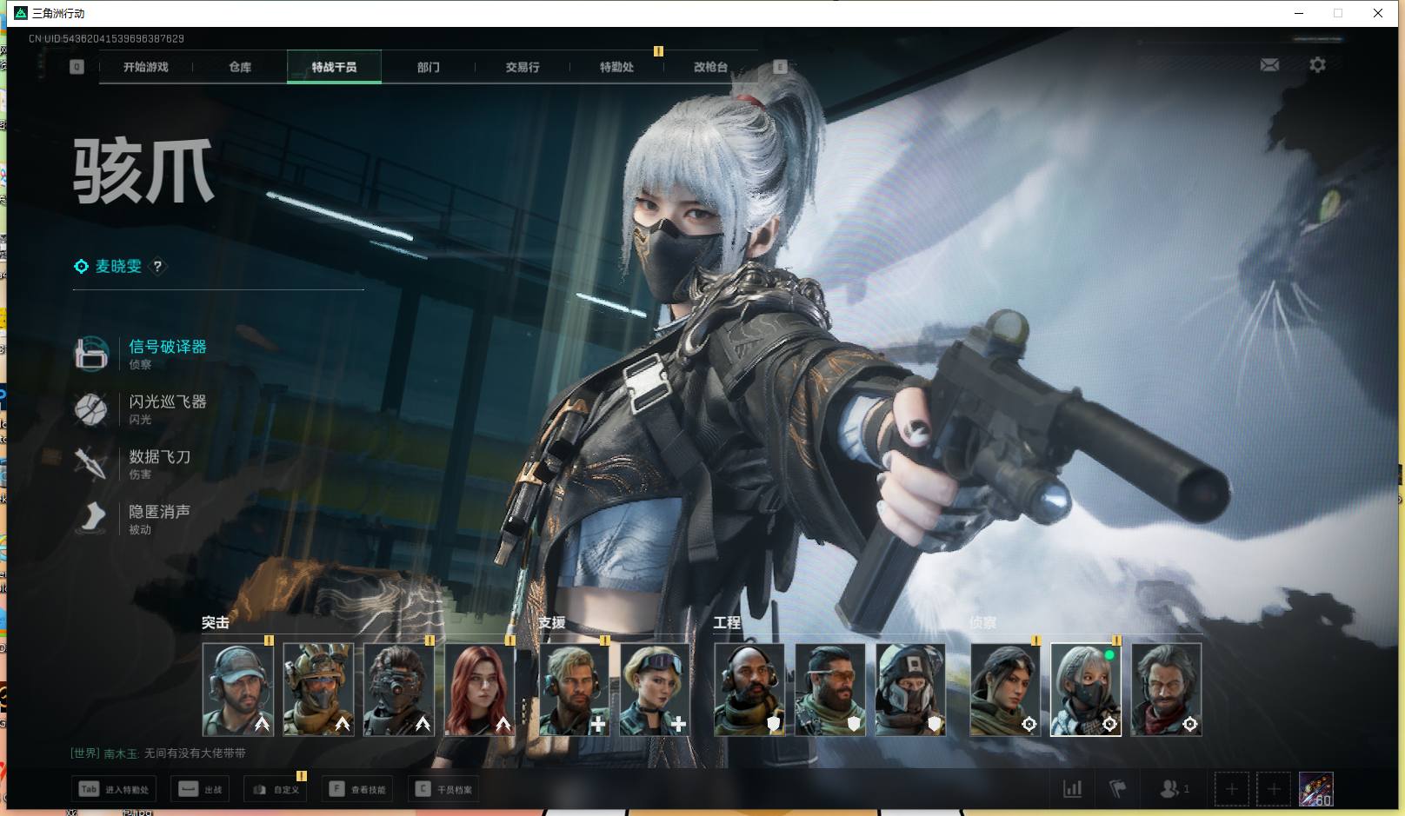The height and width of the screenshot is (816, 1405).
Task: Go to the 开始游戏 tab
Action: click(146, 67)
